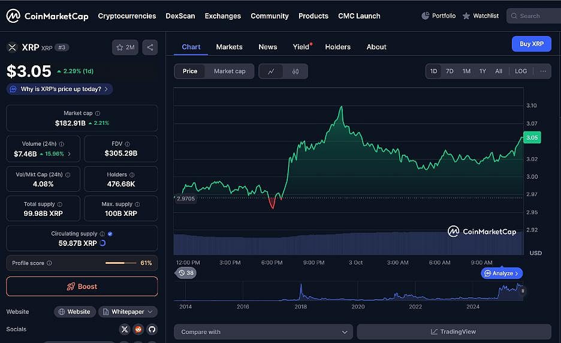Show Total supply info tooltip

60,204
